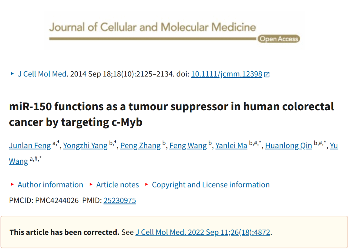
Task: Click the Open Access badge
Action: tap(279, 39)
